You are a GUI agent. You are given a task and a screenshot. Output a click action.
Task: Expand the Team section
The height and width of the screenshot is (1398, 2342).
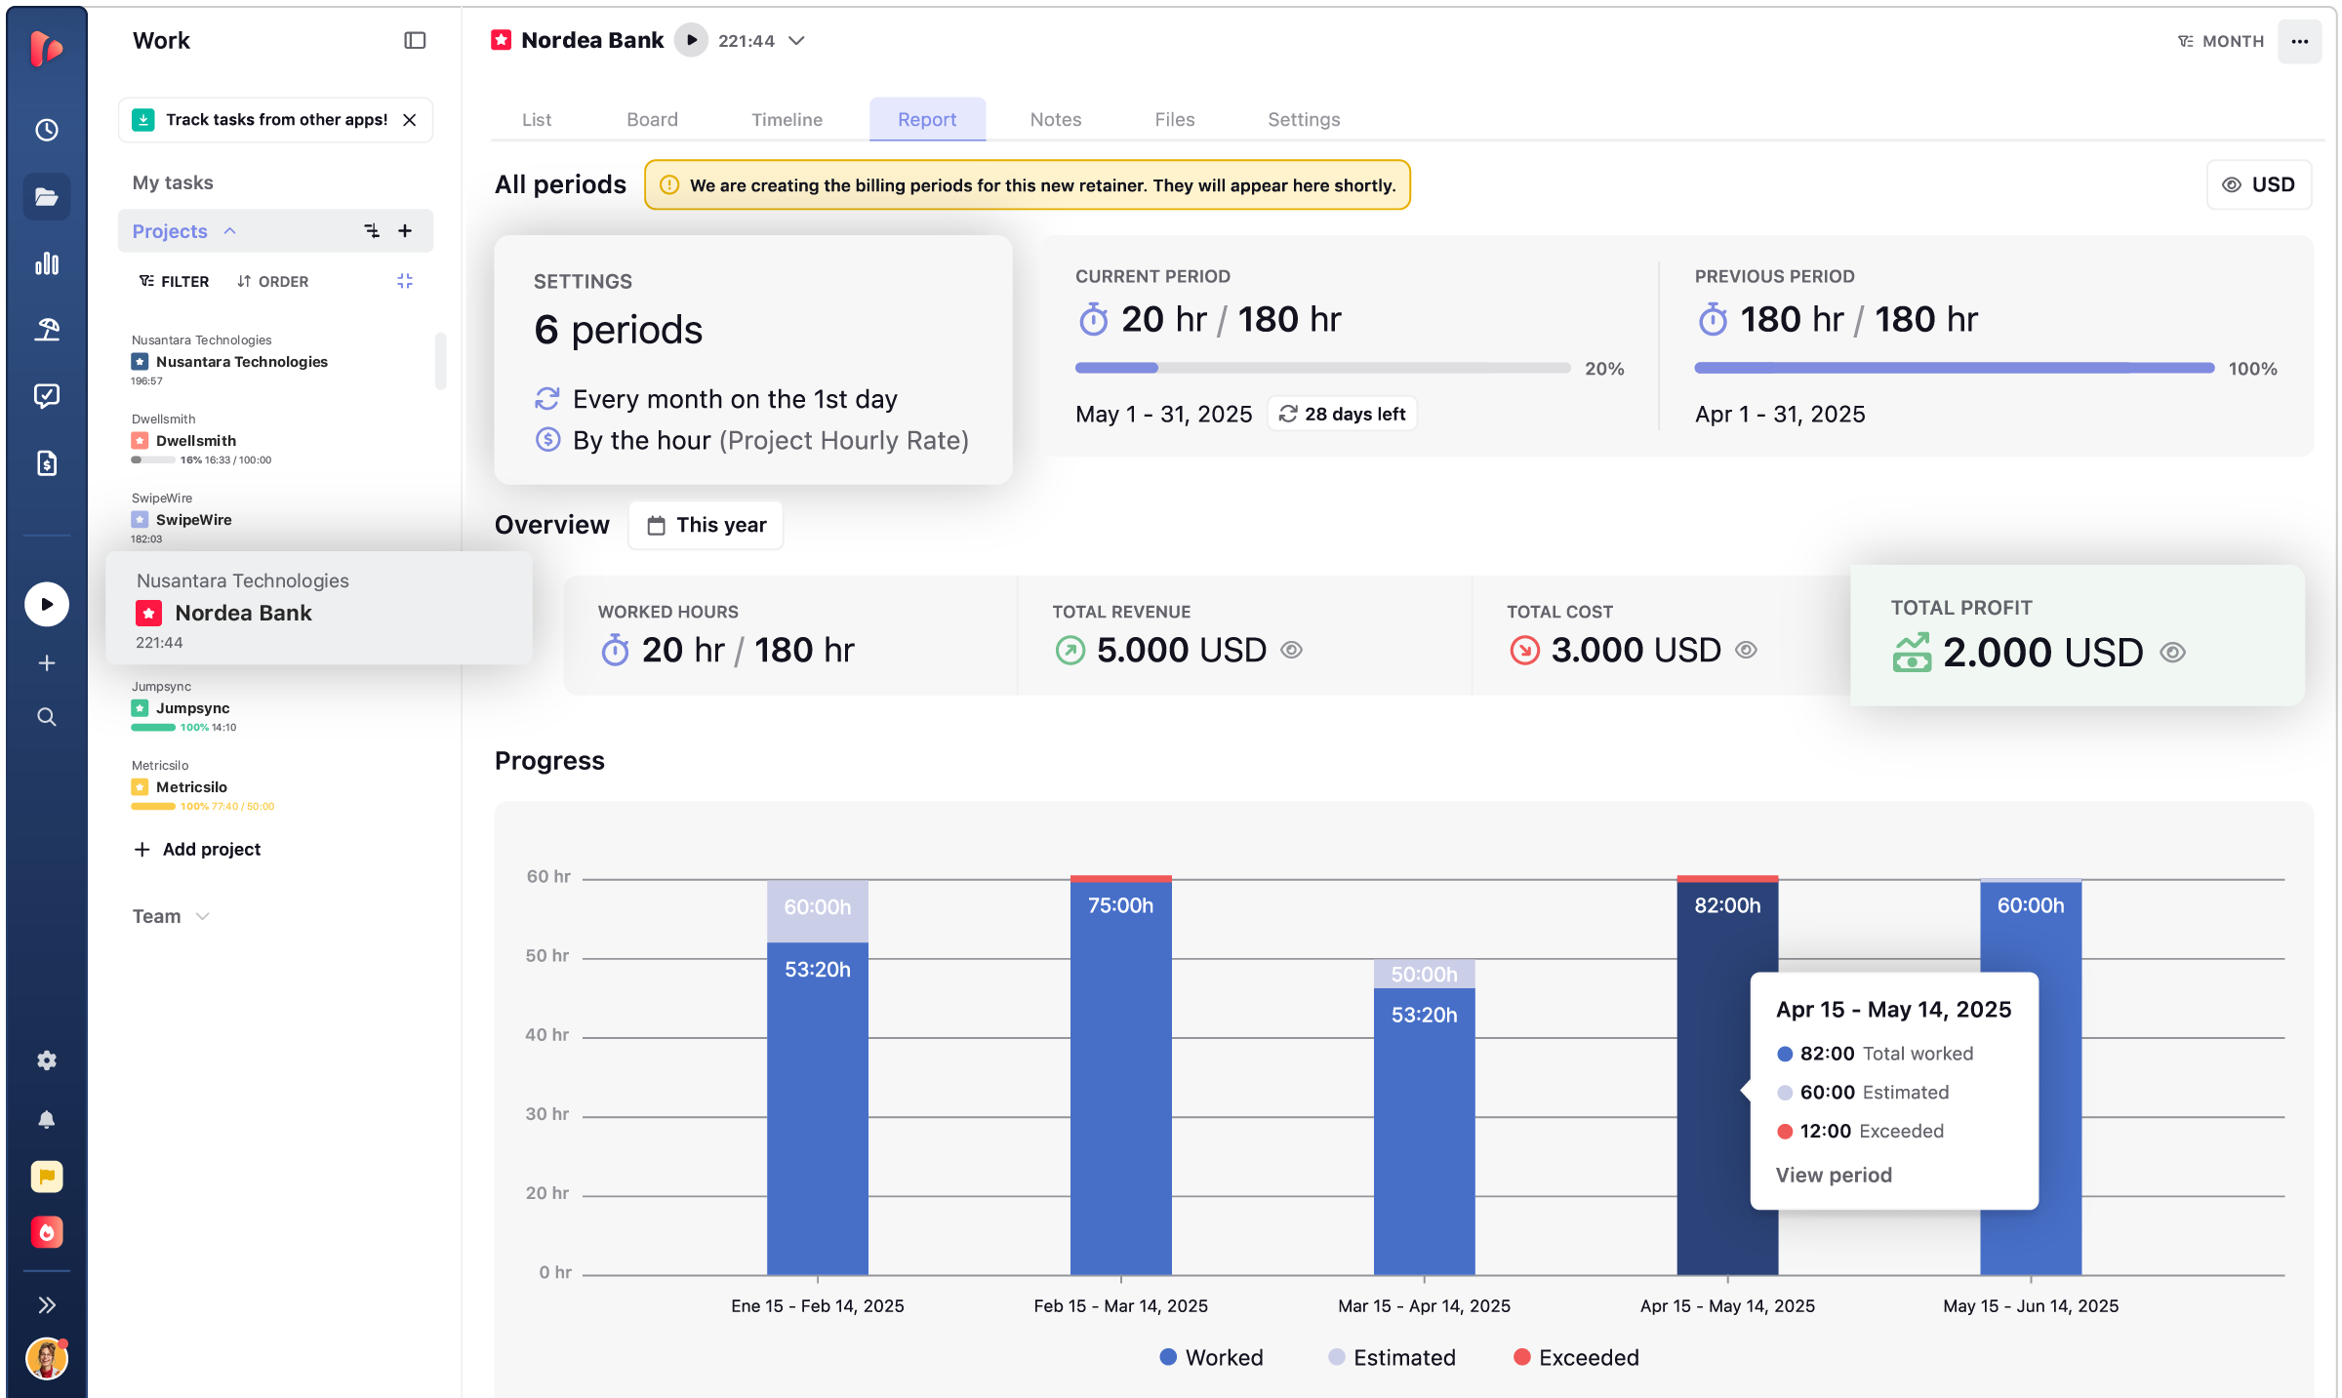(171, 916)
